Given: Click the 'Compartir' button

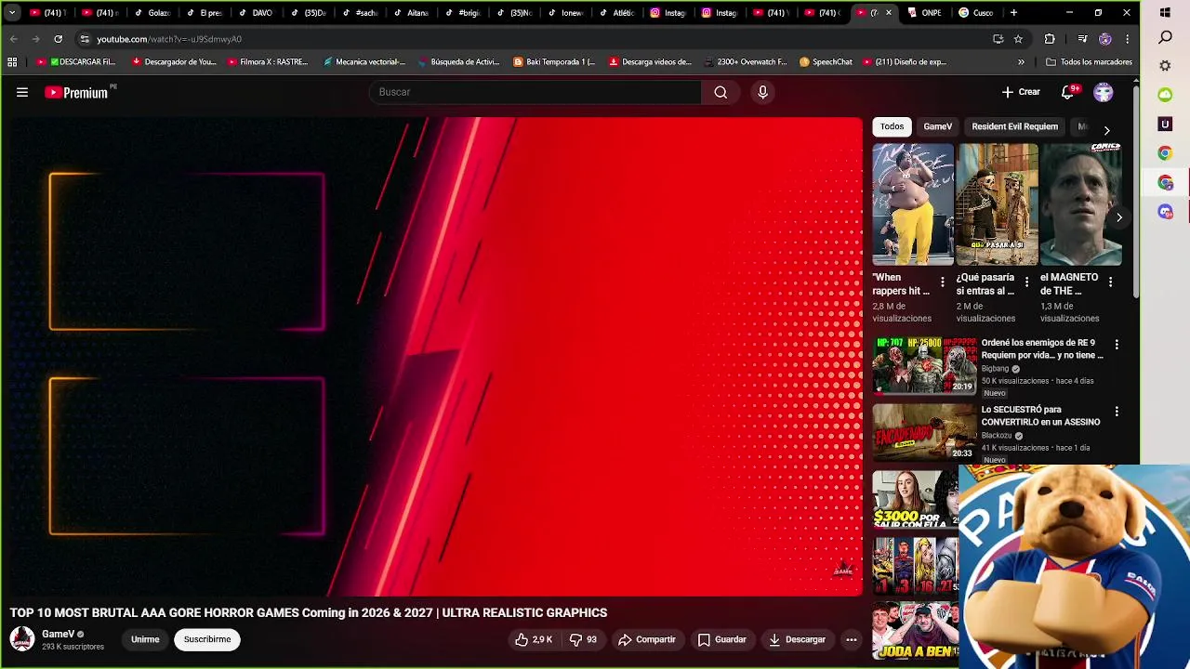Looking at the screenshot, I should point(647,639).
